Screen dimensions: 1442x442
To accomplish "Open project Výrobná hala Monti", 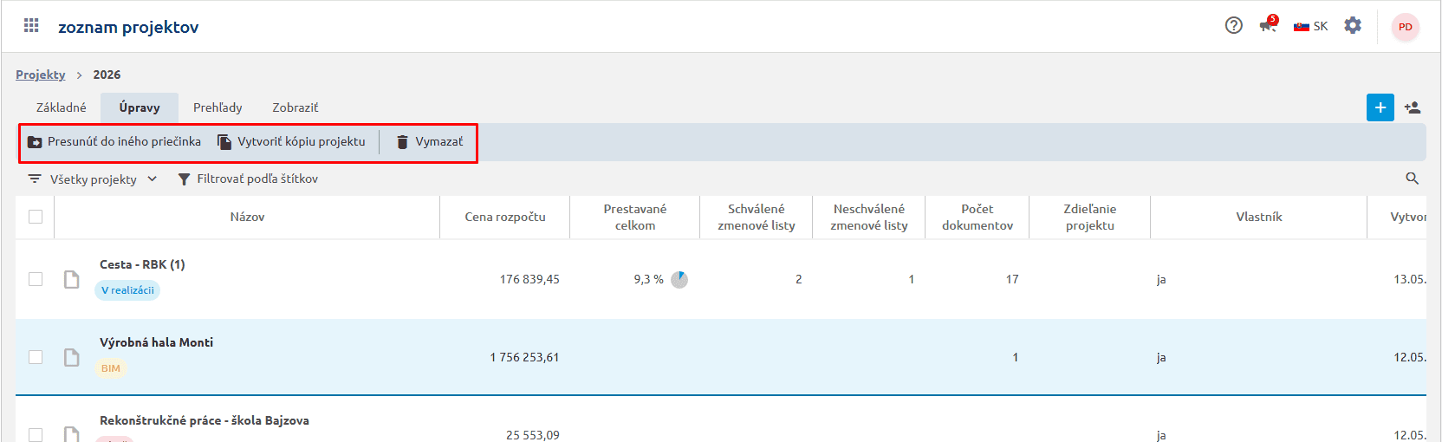I will (156, 342).
